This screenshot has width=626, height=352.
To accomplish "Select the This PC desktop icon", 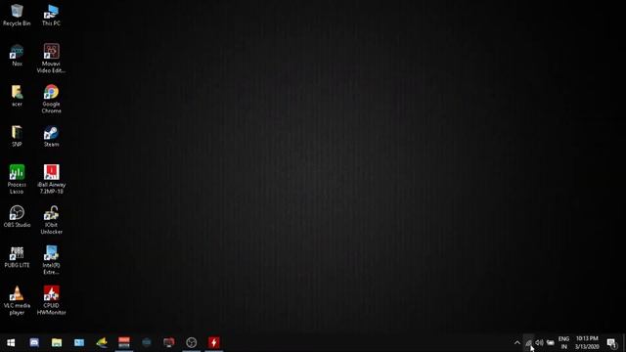I will [51, 16].
